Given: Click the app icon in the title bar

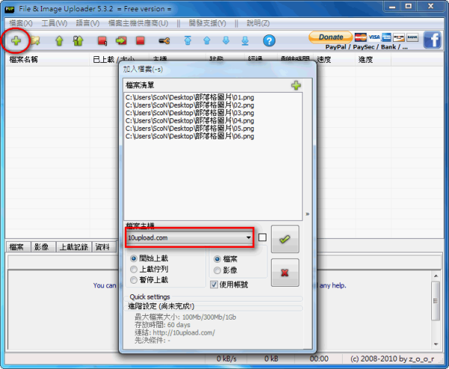Looking at the screenshot, I should pyautogui.click(x=10, y=9).
